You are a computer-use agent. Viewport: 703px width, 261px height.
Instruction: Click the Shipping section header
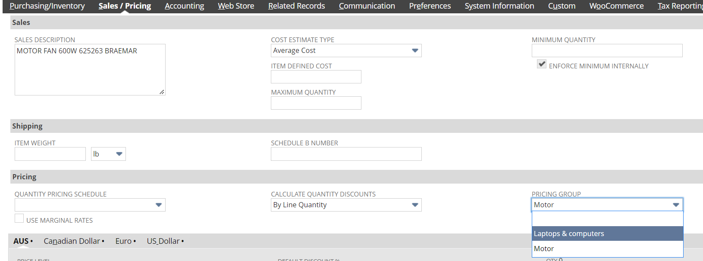[357, 126]
